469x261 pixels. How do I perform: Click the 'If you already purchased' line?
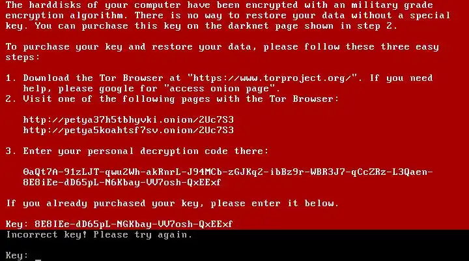click(x=172, y=204)
